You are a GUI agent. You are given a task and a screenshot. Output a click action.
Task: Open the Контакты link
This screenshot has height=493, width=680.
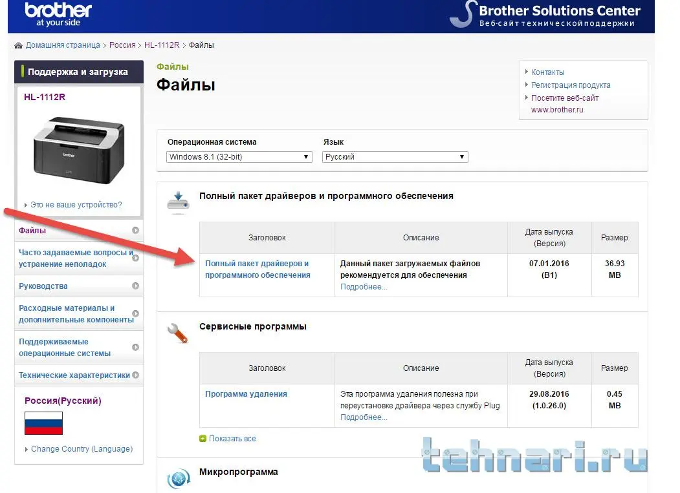[548, 72]
